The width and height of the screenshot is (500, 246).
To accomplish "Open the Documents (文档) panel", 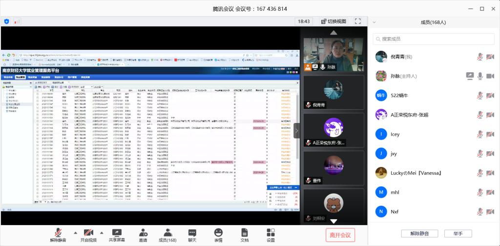I will click(x=245, y=235).
